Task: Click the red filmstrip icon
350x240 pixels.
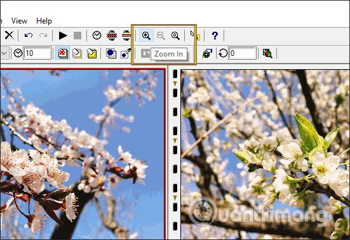Action: tap(112, 36)
